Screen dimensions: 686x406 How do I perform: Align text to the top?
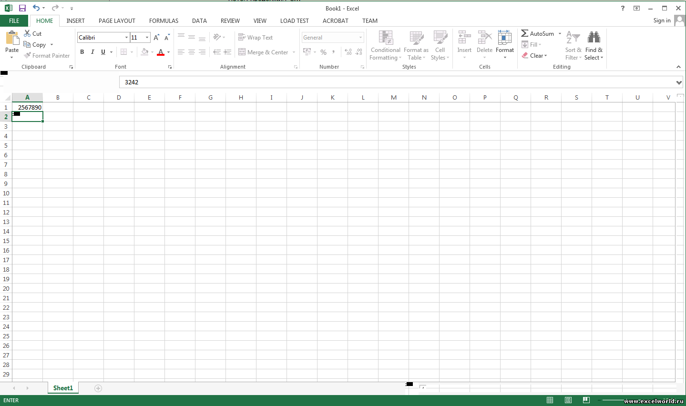pyautogui.click(x=181, y=37)
